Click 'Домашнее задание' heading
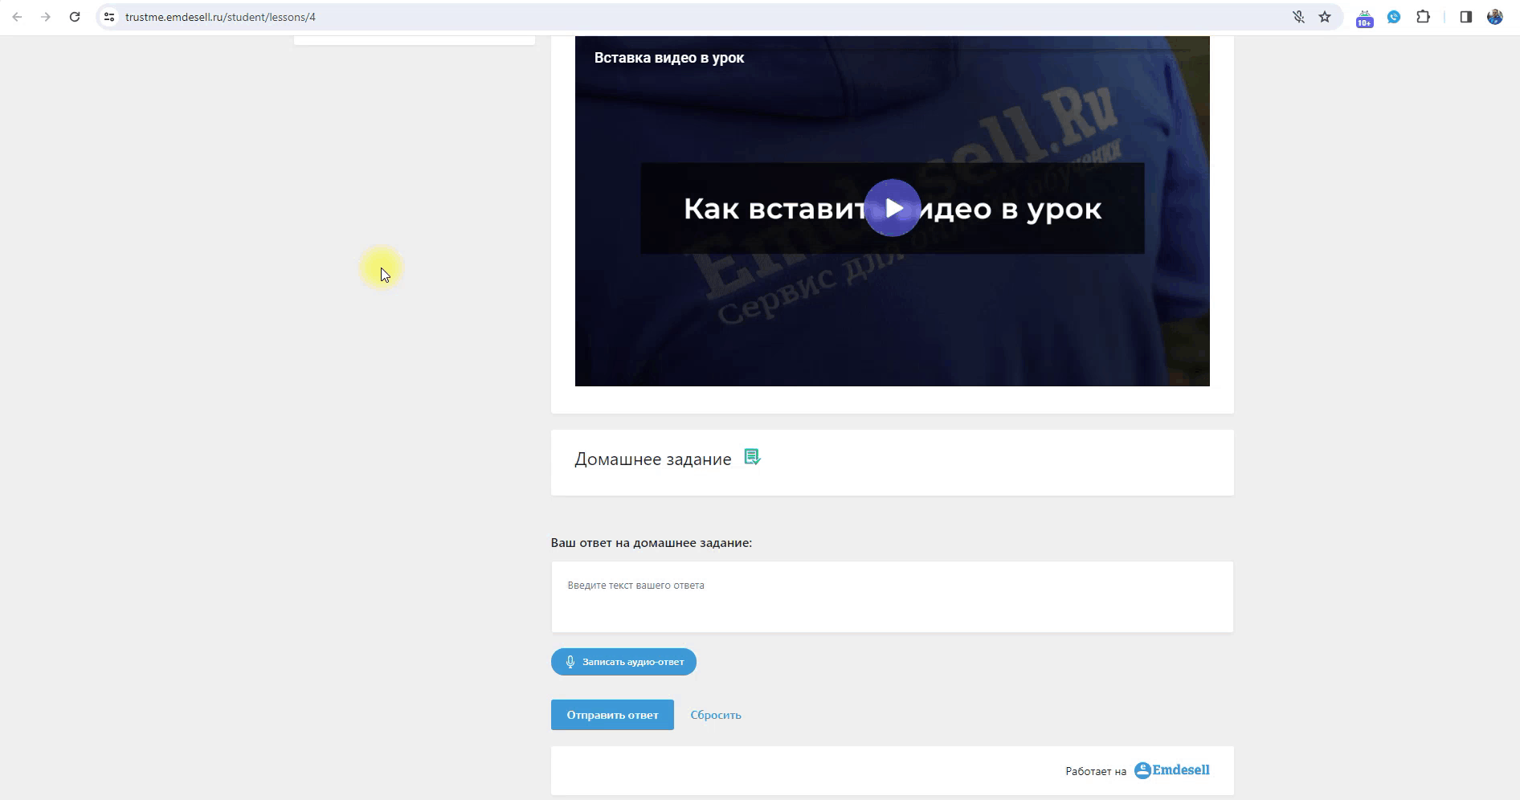This screenshot has height=800, width=1520. pos(652,459)
